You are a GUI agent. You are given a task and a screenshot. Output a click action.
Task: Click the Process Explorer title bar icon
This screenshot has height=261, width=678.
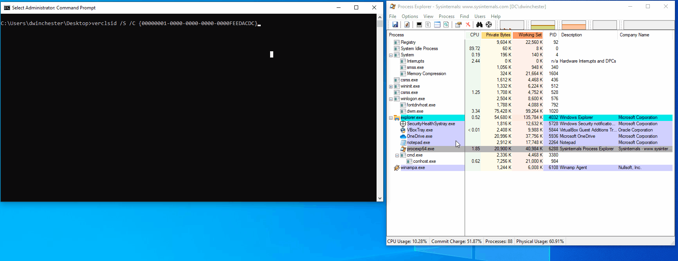coord(393,6)
